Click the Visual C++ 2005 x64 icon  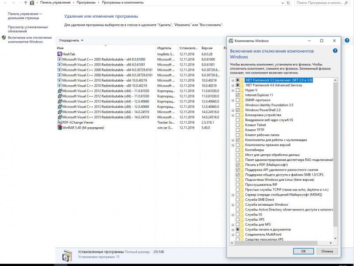59,59
